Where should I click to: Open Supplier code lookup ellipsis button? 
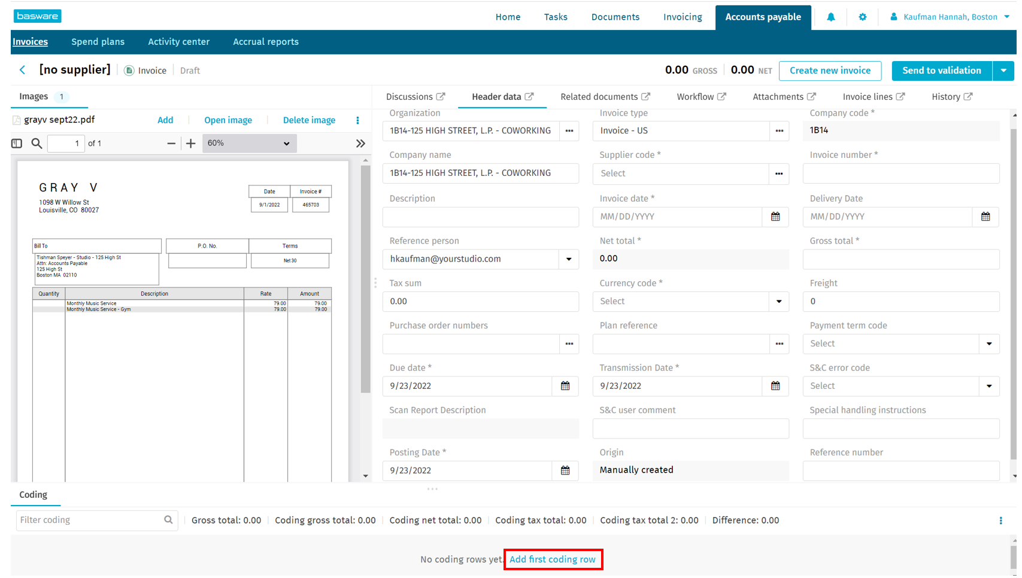pos(778,174)
